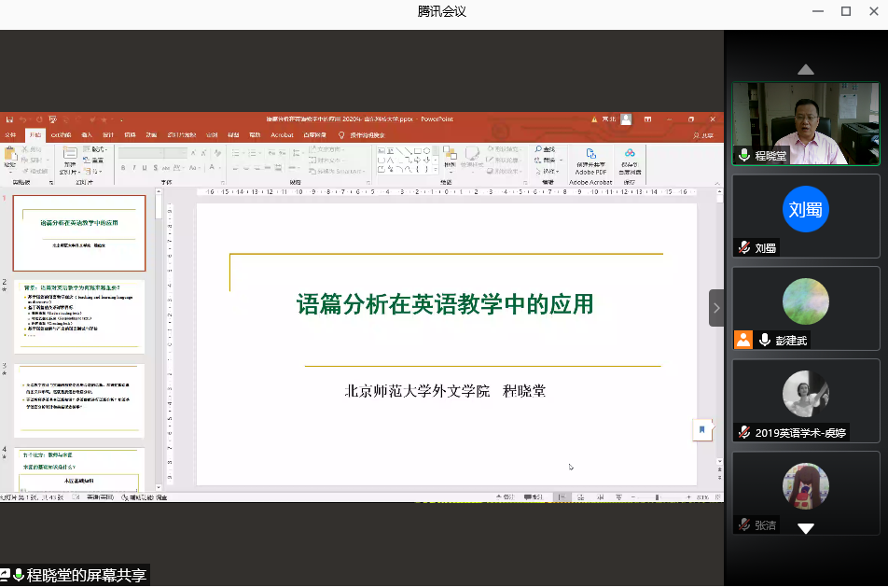Click the blue bookmark icon beside the slide
The height and width of the screenshot is (587, 888).
coord(701,429)
